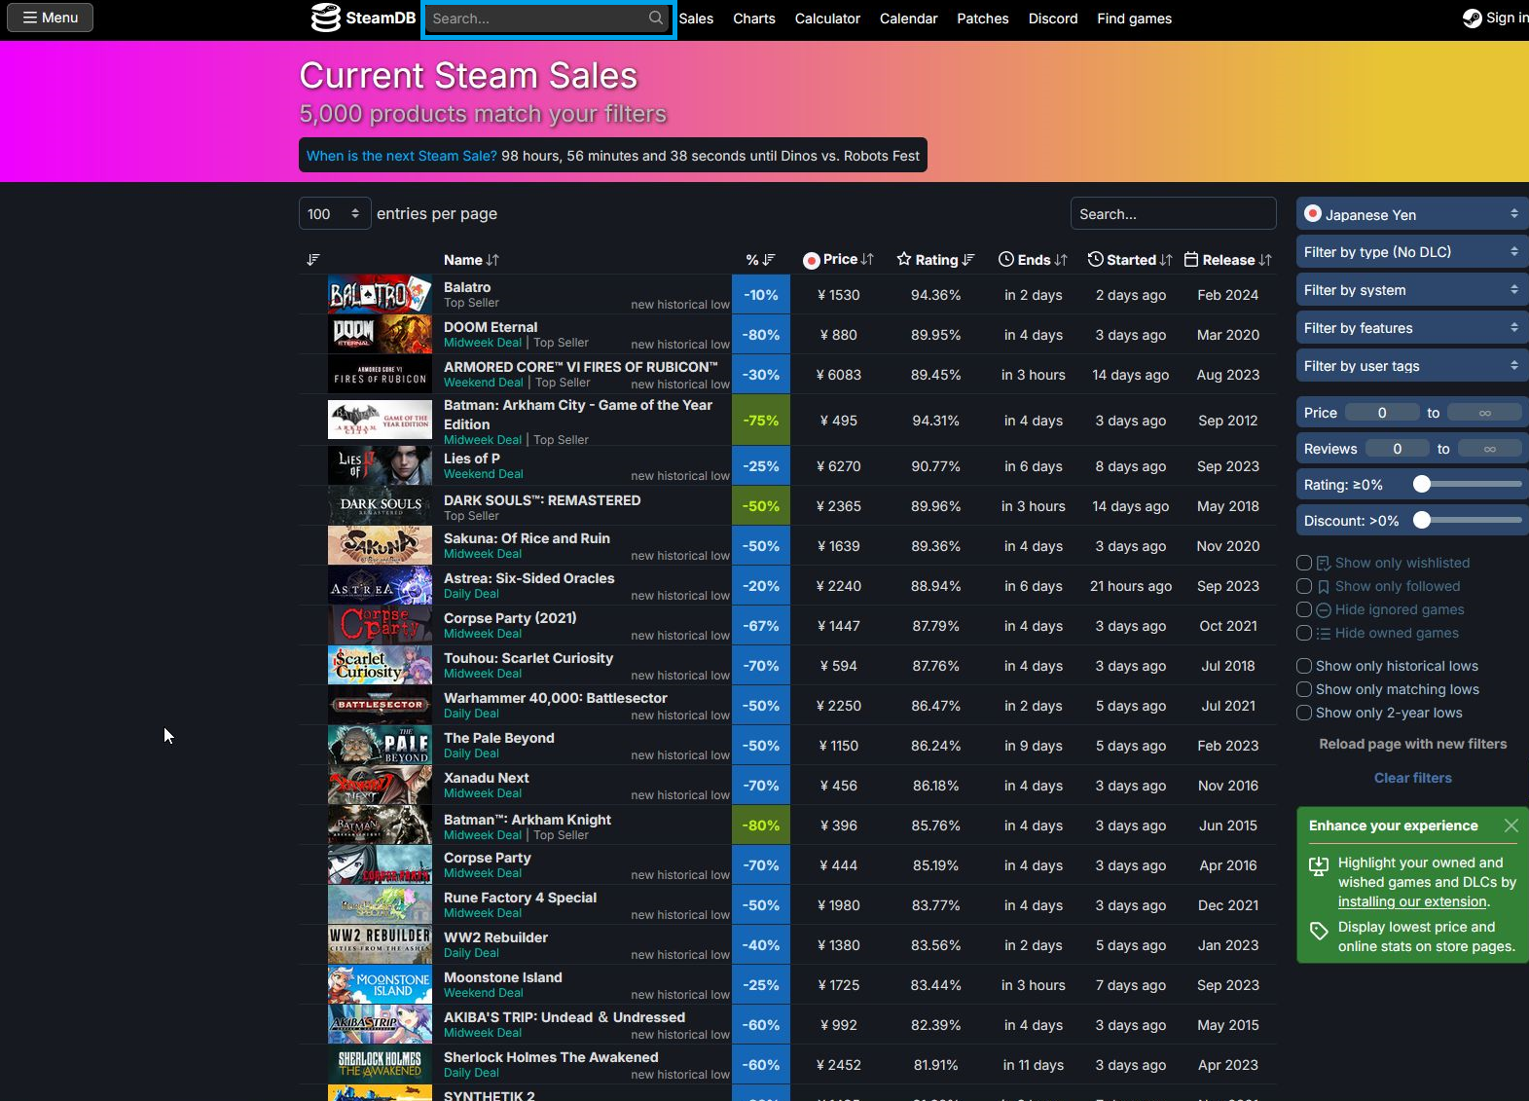Open the entries per page dropdown
The width and height of the screenshot is (1529, 1101).
point(334,213)
